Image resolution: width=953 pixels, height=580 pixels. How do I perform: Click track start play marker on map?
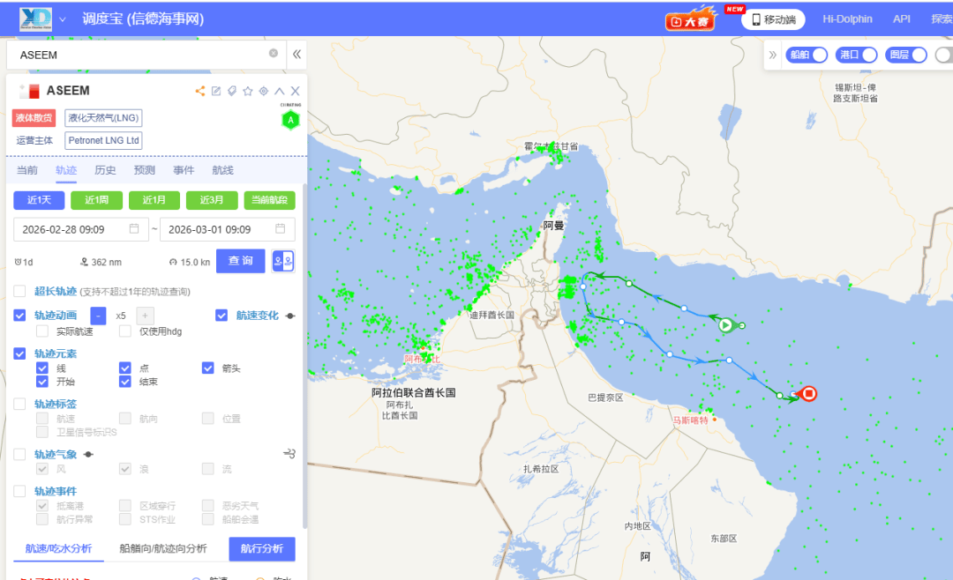725,325
